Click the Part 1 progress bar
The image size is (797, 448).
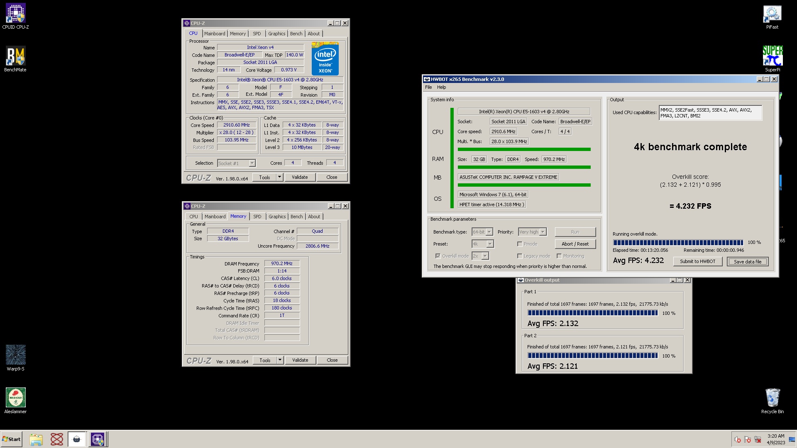pyautogui.click(x=593, y=313)
